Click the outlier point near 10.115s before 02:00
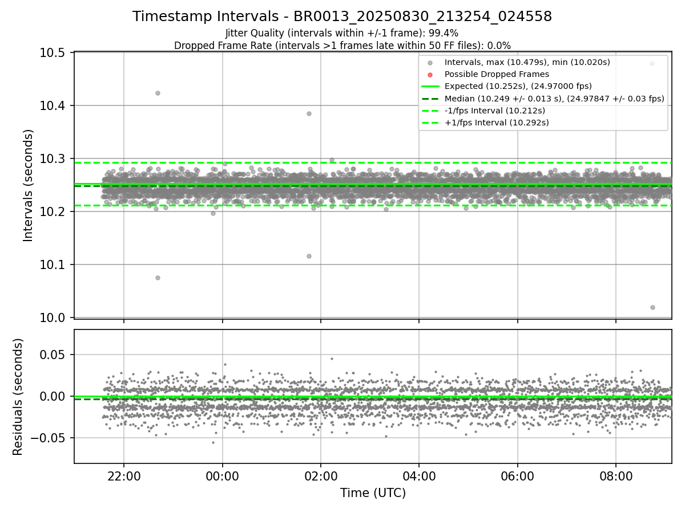This screenshot has height=513, width=685. [309, 256]
